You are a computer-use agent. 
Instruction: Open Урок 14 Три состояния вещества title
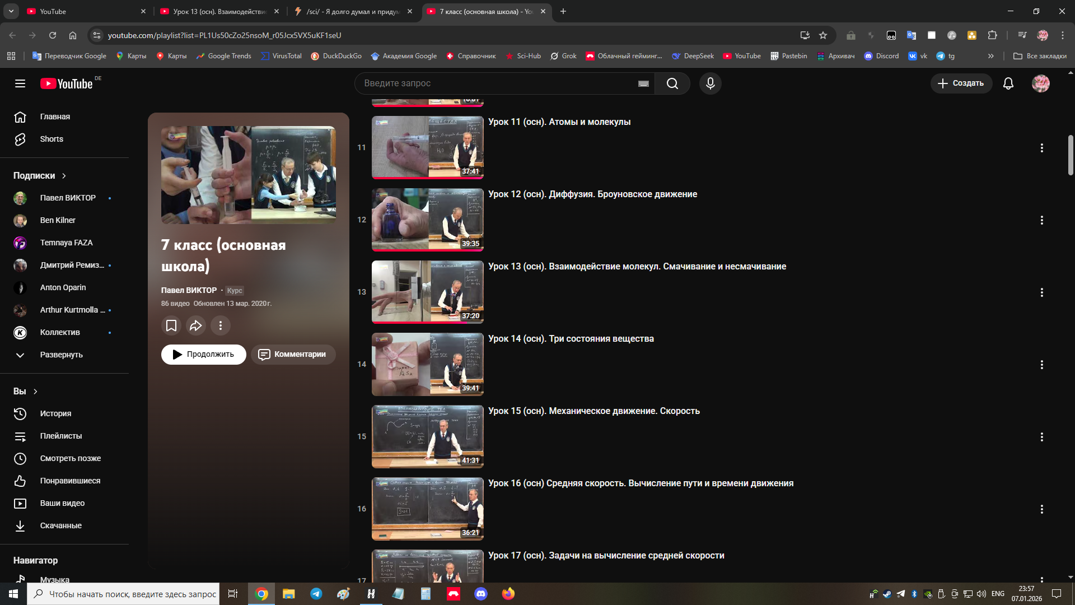tap(571, 339)
